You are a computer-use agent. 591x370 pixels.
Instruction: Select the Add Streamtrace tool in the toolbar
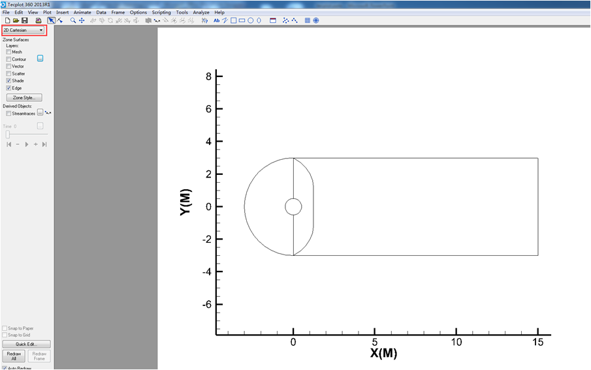point(157,20)
